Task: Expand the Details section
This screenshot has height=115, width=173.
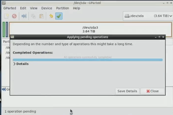Action: 21,64
